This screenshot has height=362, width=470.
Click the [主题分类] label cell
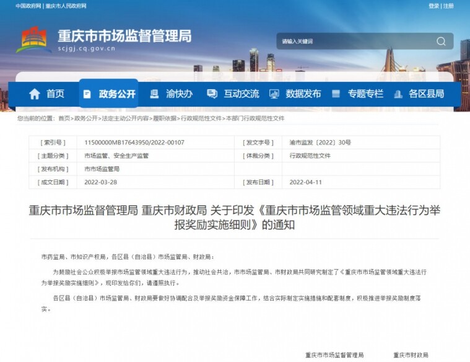coord(53,156)
